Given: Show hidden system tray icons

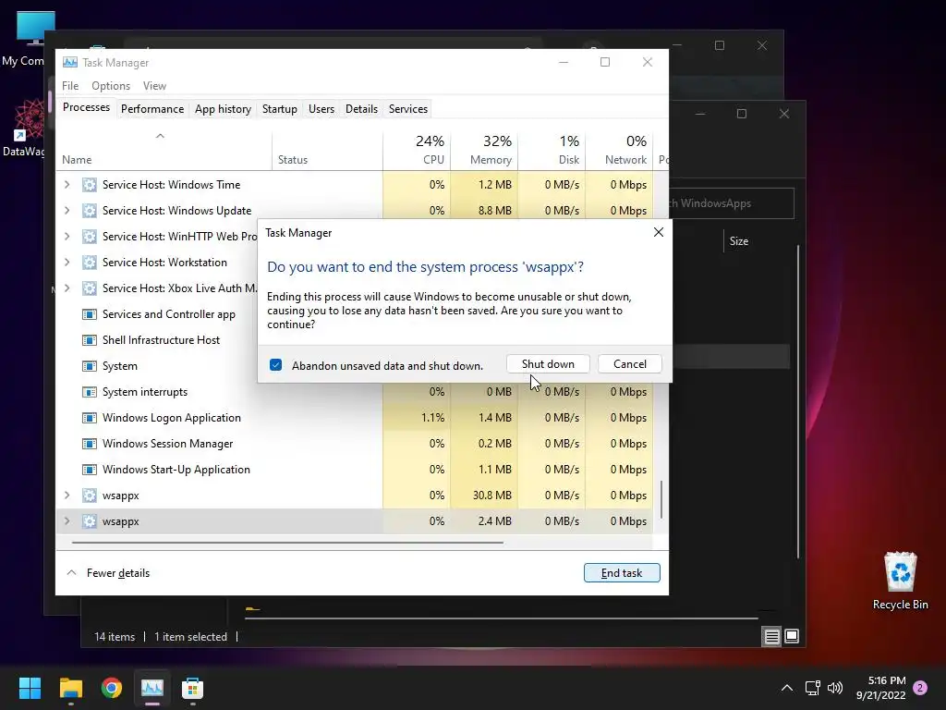Looking at the screenshot, I should 787,688.
